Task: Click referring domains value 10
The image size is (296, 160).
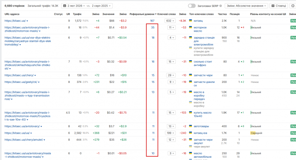Action: click(153, 153)
